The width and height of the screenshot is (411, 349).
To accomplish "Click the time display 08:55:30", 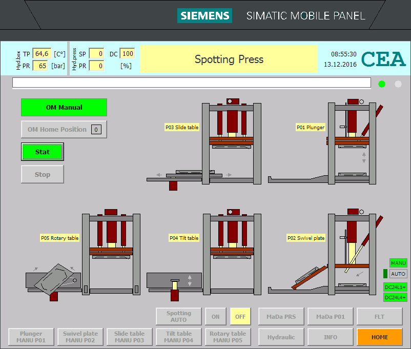I will (344, 54).
